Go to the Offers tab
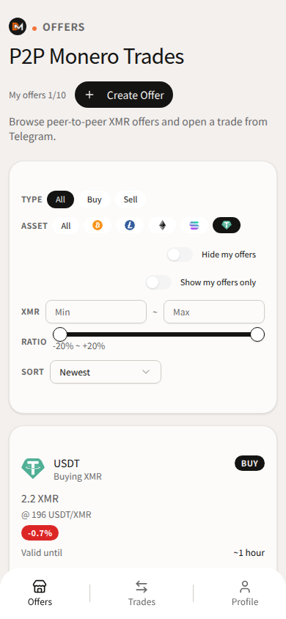The width and height of the screenshot is (286, 619). pos(40,593)
